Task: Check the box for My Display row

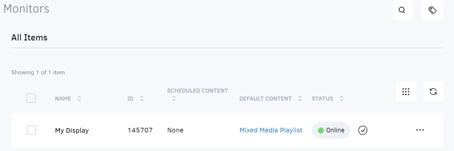Action: (x=31, y=130)
